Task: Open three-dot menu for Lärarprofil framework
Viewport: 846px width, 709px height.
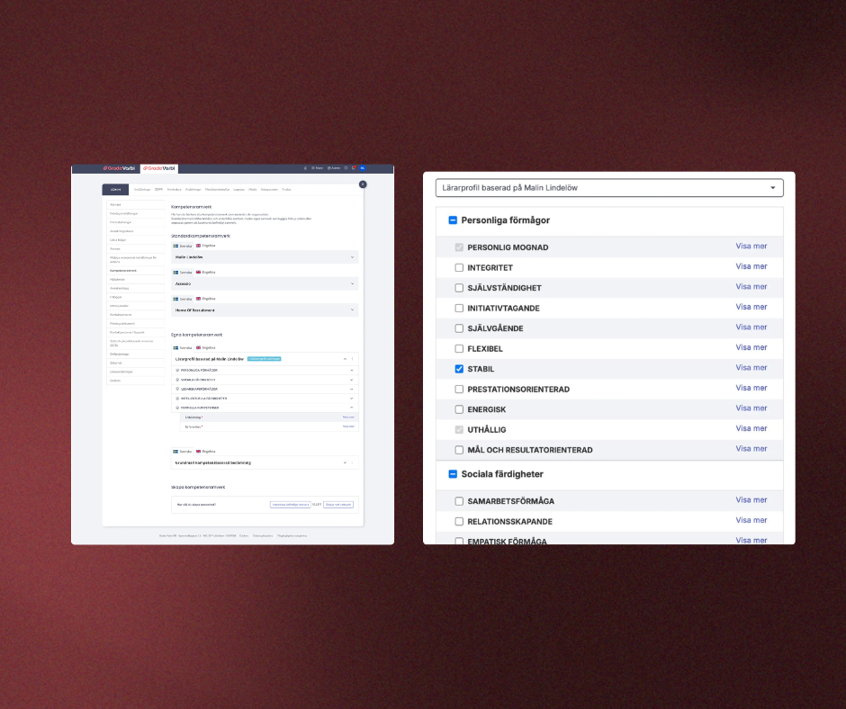Action: coord(352,358)
